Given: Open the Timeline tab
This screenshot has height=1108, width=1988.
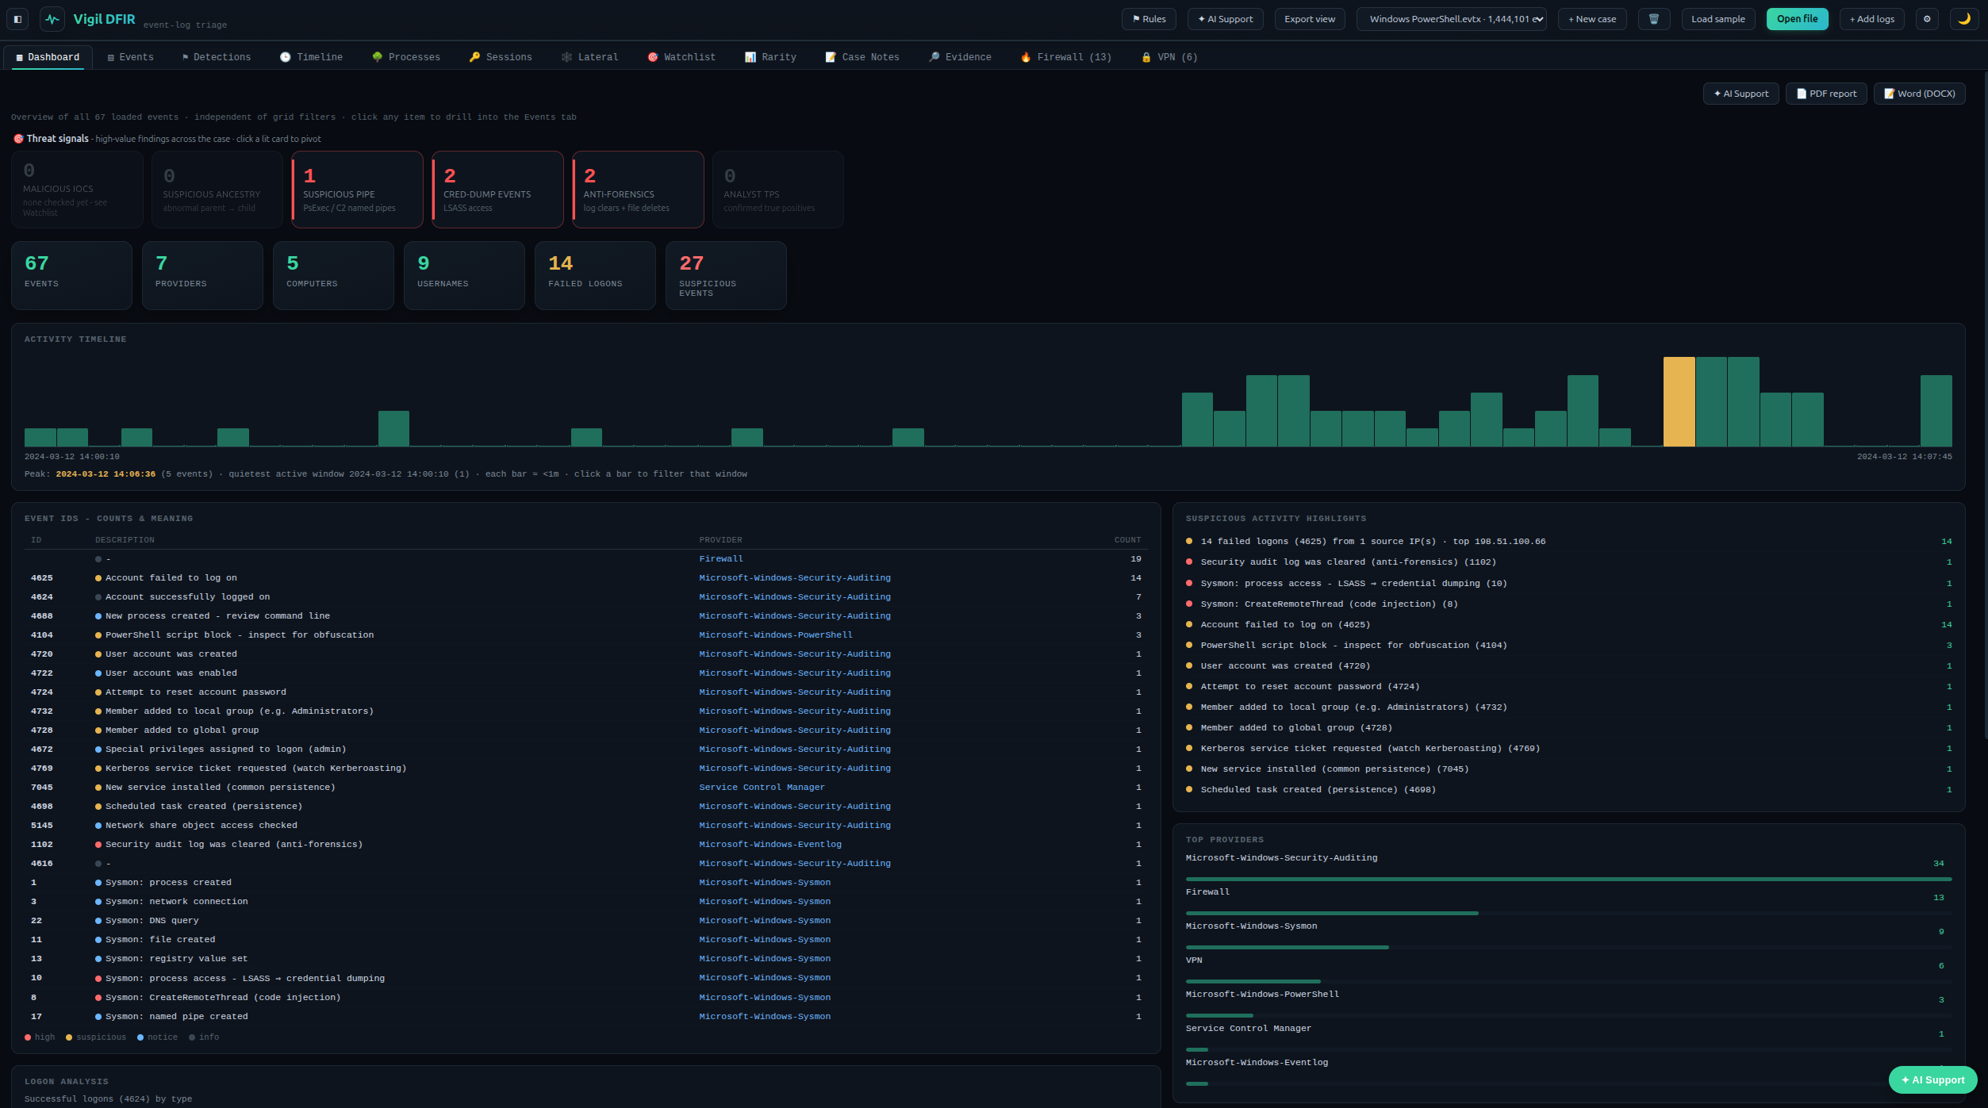Looking at the screenshot, I should click(x=311, y=57).
